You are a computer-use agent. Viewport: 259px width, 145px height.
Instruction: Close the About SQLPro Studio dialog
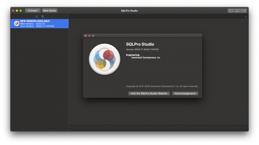tap(85, 36)
